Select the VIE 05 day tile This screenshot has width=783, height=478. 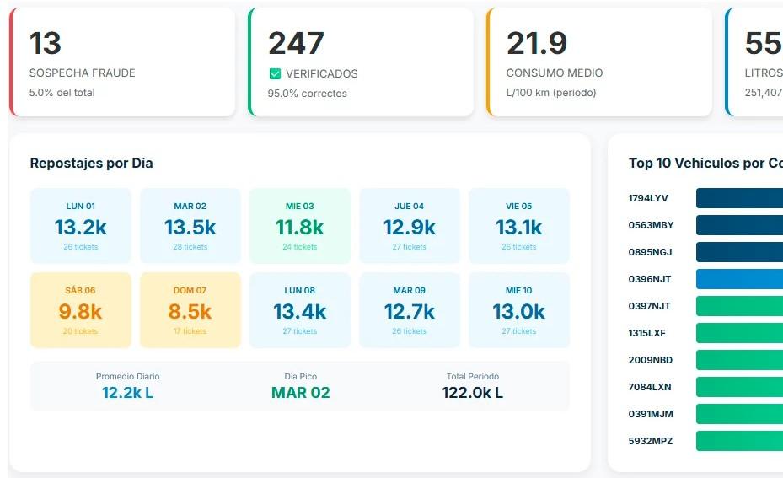519,226
